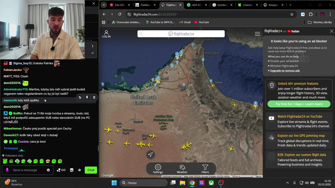Open the map Settings gear

pos(158,169)
